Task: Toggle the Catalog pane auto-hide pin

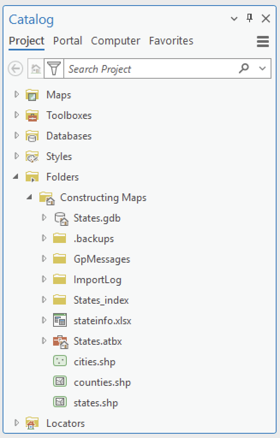Action: tap(249, 18)
